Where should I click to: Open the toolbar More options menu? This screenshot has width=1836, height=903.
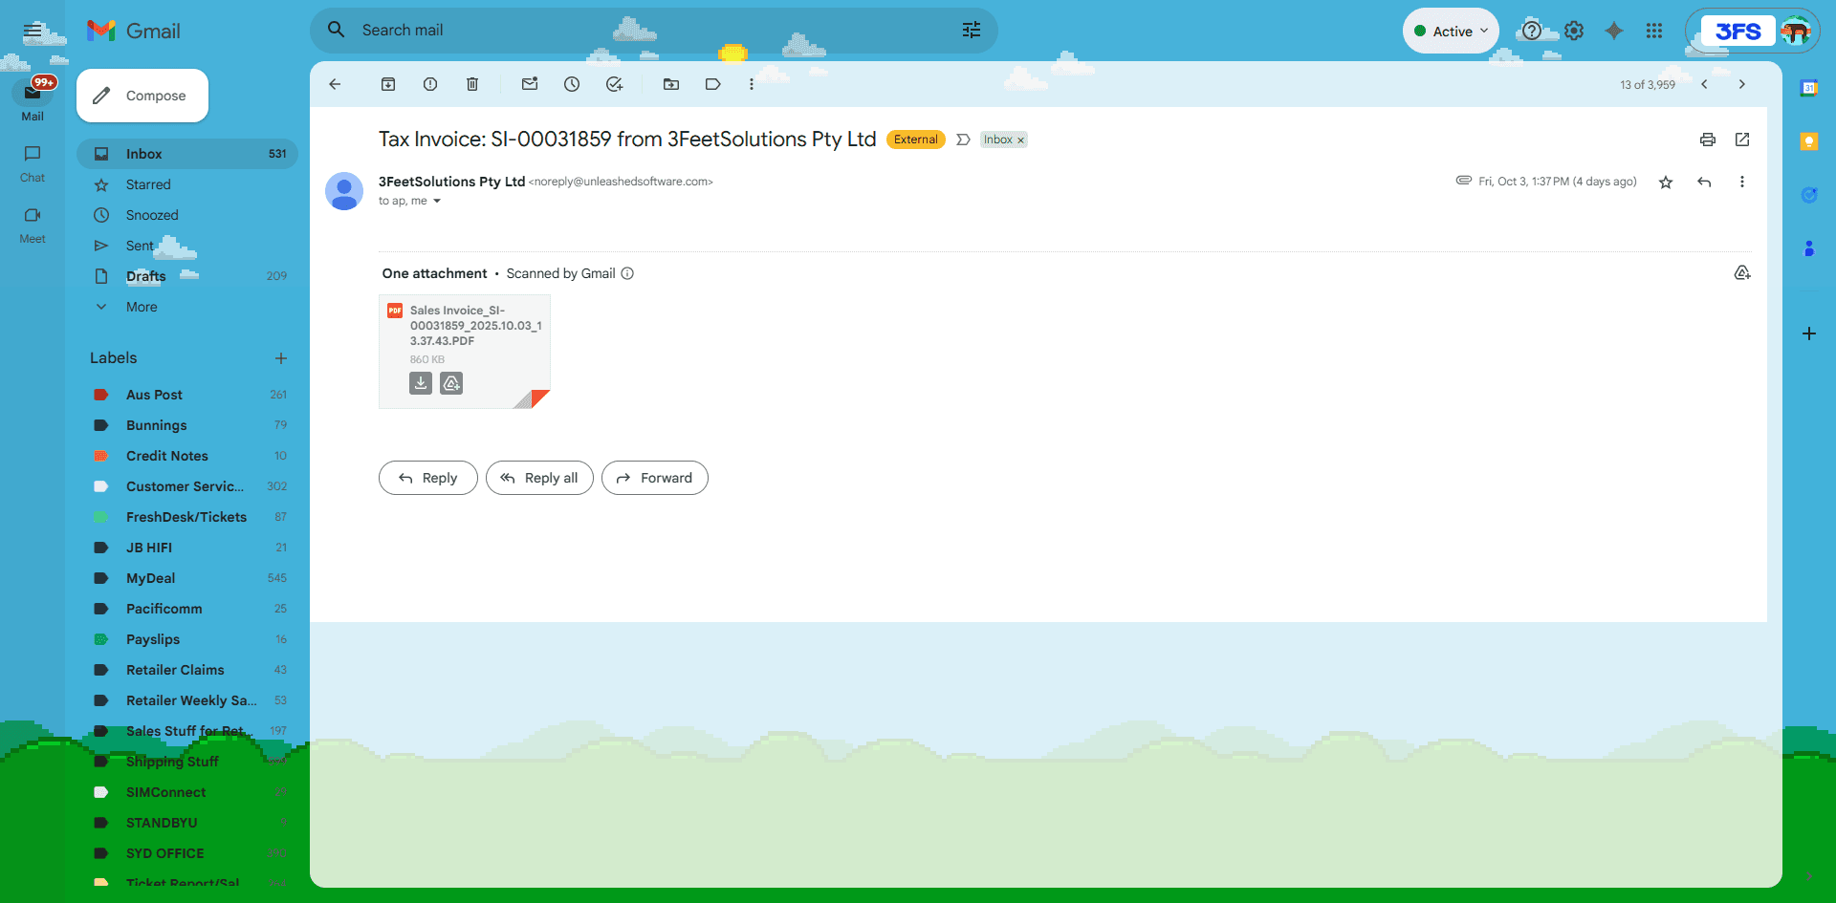[x=752, y=84]
